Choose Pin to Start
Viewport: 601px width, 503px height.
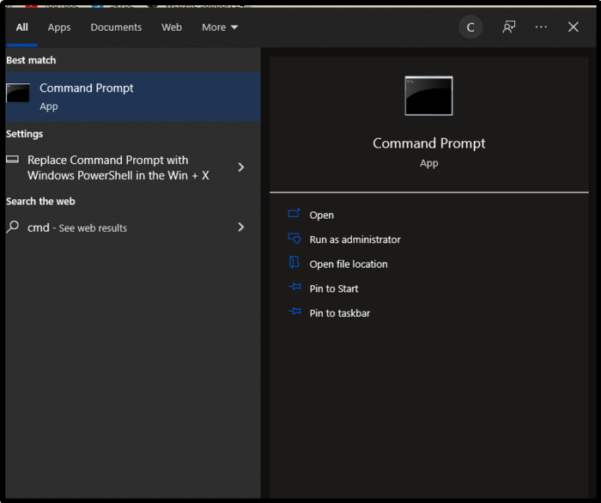pos(333,288)
